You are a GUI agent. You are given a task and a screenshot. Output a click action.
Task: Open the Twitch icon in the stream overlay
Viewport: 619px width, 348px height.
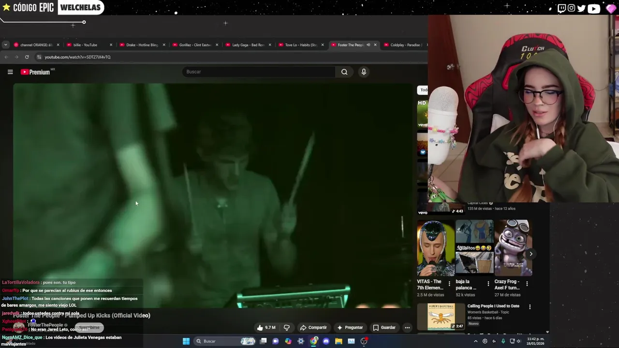click(561, 8)
